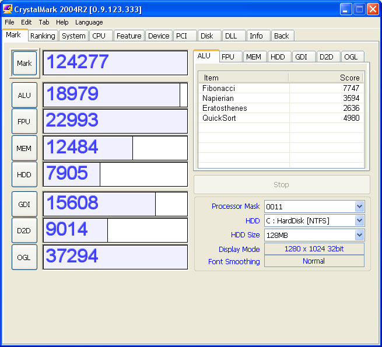Switch to the DLL tab
Image resolution: width=382 pixels, height=347 pixels.
pos(234,36)
